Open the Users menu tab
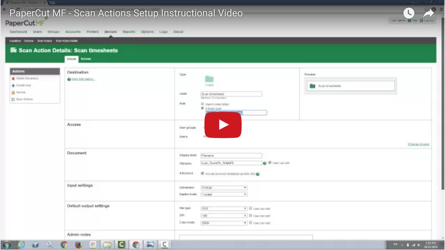The image size is (445, 250). 37,32
